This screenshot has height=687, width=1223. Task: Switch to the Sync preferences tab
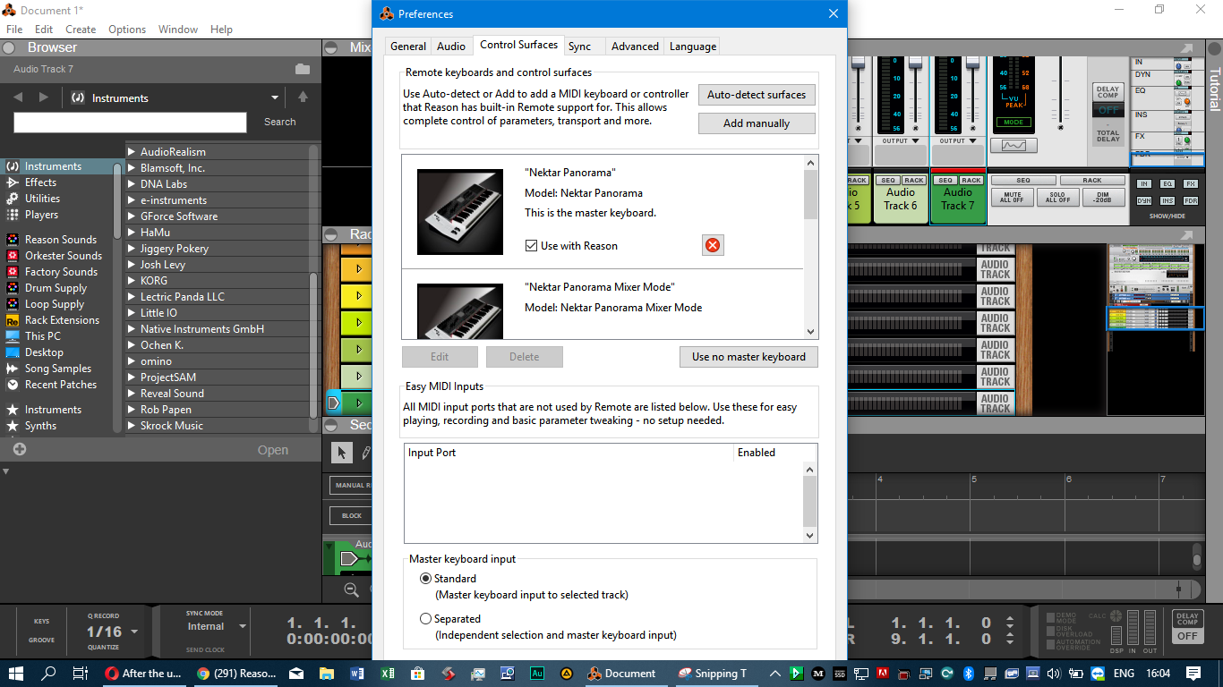tap(579, 47)
